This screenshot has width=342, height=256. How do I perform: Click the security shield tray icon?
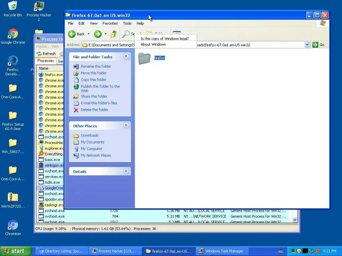299,251
